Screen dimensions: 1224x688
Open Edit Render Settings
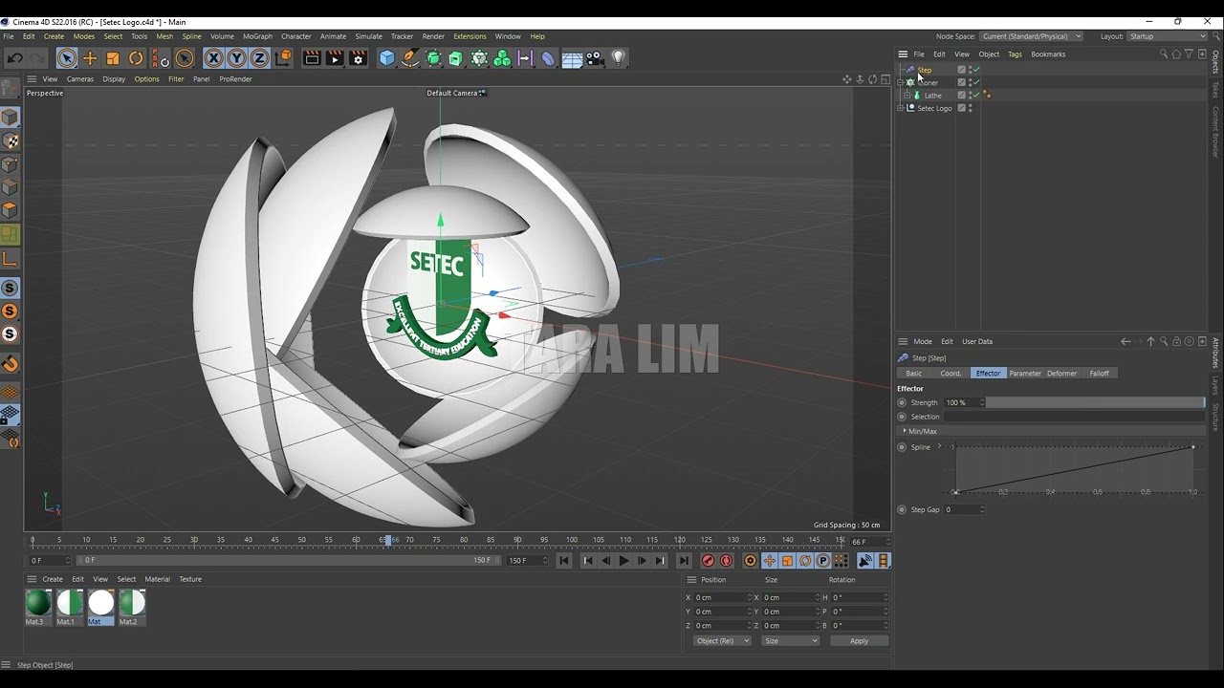pos(359,58)
